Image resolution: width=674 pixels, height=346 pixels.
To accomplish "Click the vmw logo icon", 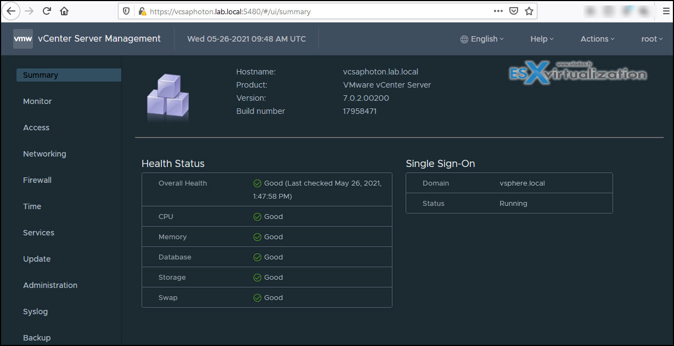I will 23,39.
